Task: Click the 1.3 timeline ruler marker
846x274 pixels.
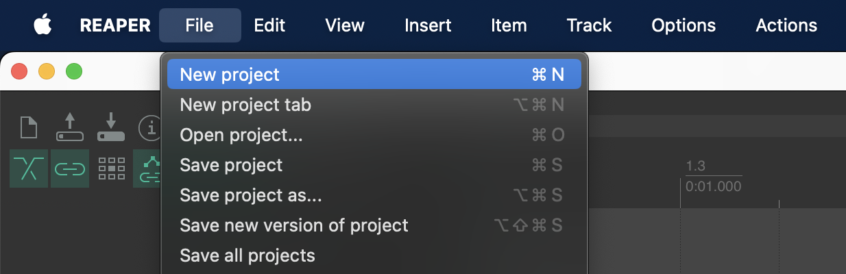Action: (x=695, y=166)
